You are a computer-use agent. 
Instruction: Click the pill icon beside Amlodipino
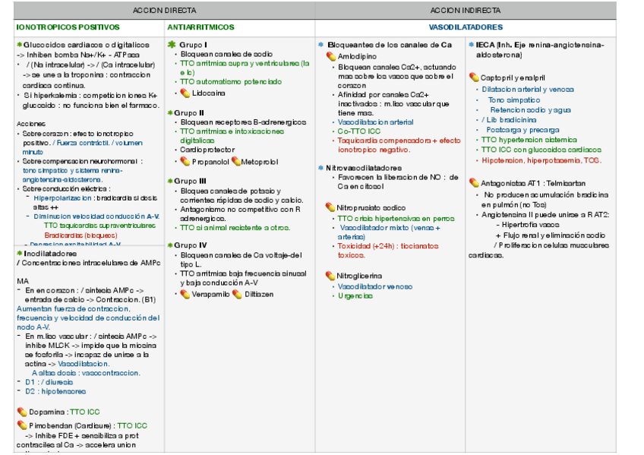(x=330, y=57)
